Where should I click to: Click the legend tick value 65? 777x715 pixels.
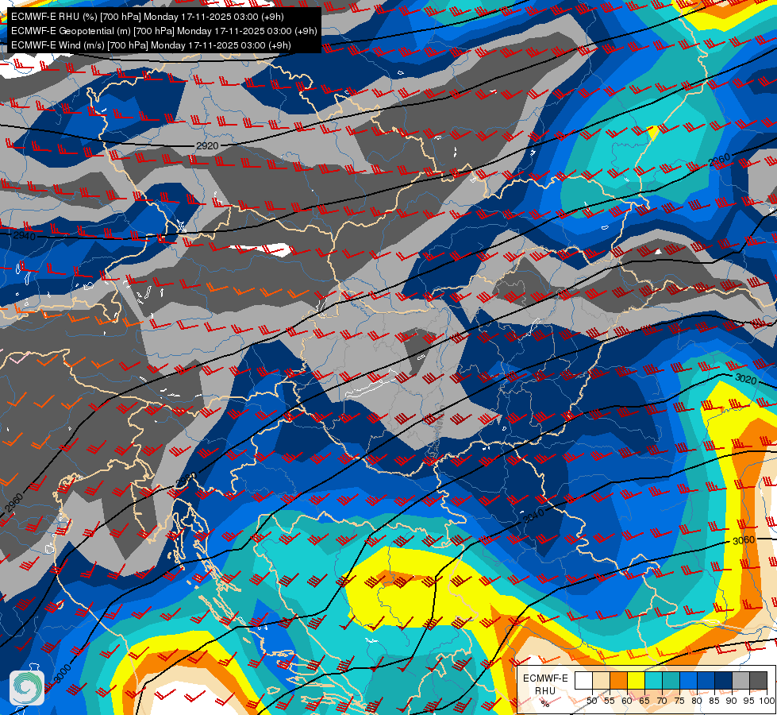coord(644,701)
